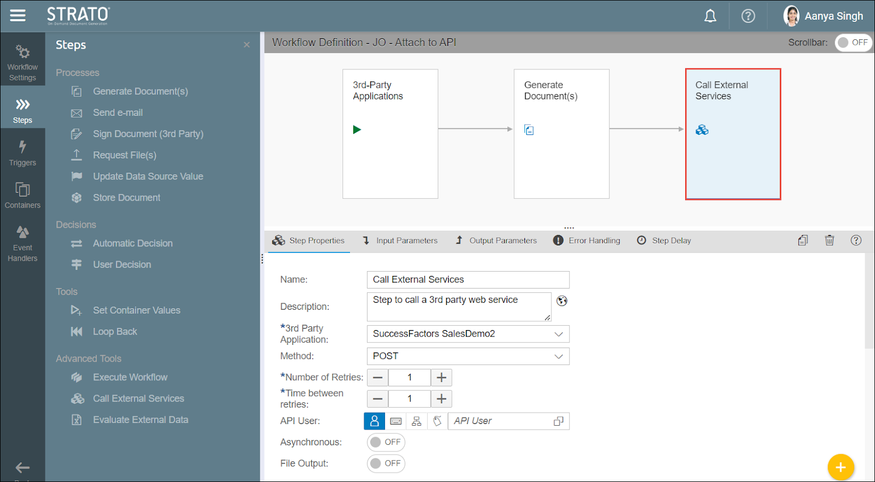The width and height of the screenshot is (875, 482).
Task: Open the Error Handling tab
Action: (587, 240)
